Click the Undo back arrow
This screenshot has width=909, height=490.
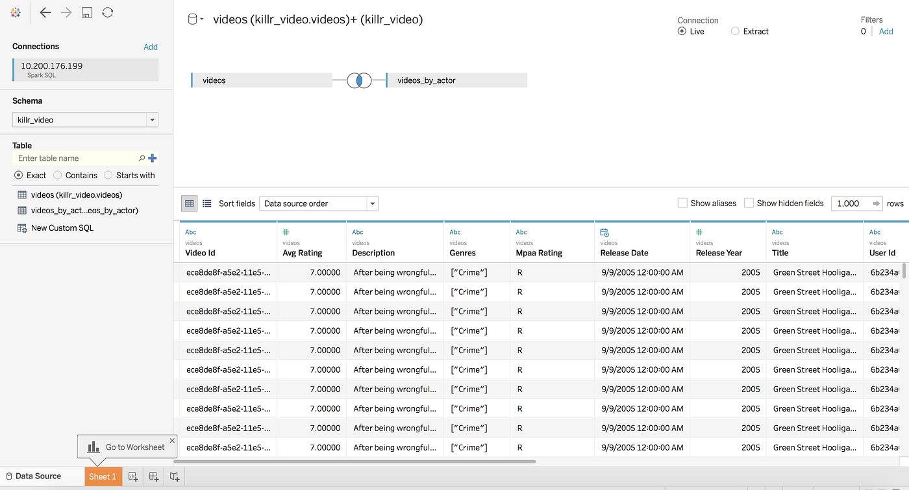tap(45, 12)
